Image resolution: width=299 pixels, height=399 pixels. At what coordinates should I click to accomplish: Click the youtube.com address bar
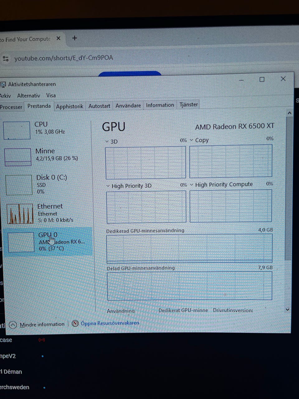tap(64, 58)
